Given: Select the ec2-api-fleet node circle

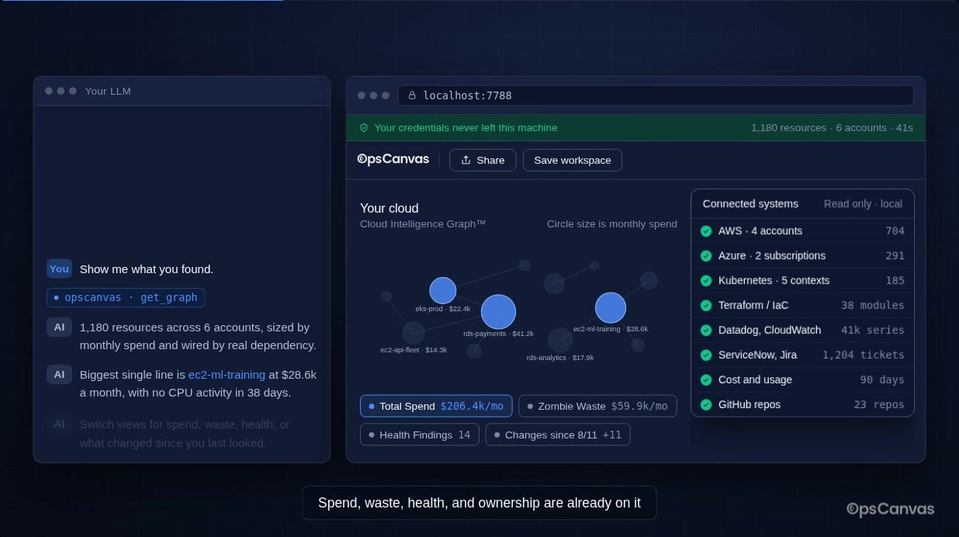Looking at the screenshot, I should click(x=414, y=333).
